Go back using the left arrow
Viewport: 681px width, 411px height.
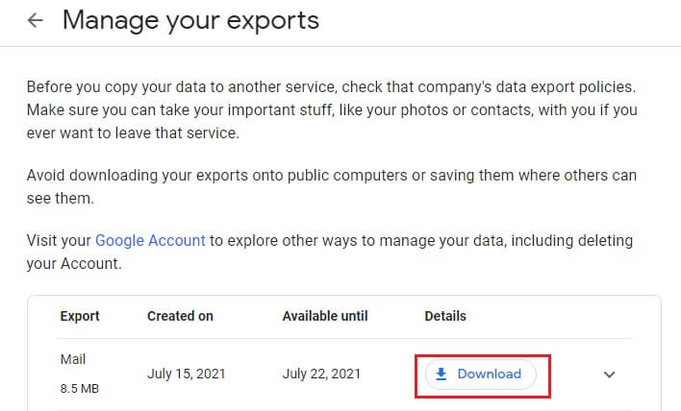(x=36, y=20)
